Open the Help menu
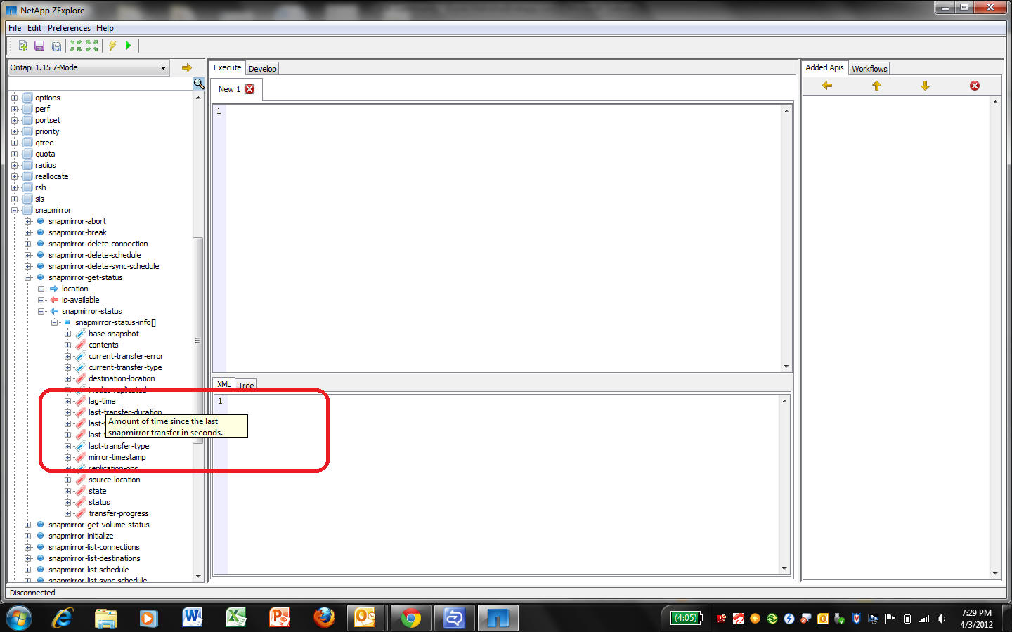 (105, 28)
